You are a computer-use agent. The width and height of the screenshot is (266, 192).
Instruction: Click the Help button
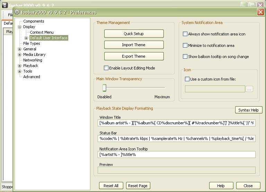[221, 186]
